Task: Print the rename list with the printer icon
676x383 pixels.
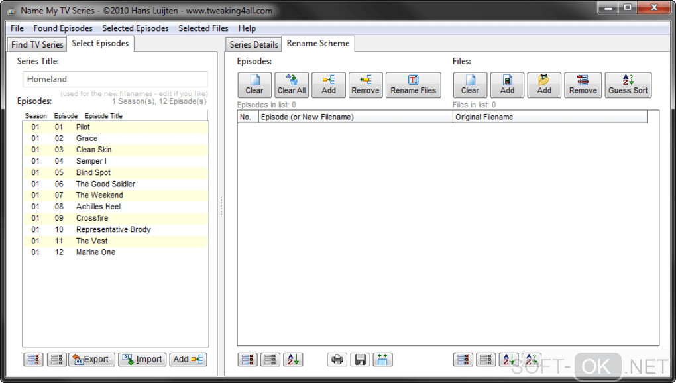Action: (337, 359)
